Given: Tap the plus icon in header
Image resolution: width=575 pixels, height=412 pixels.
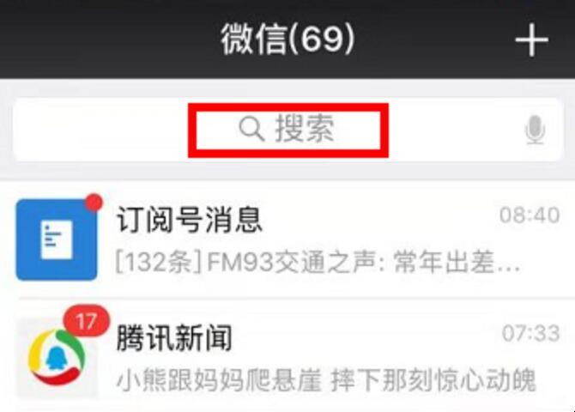Looking at the screenshot, I should click(531, 40).
